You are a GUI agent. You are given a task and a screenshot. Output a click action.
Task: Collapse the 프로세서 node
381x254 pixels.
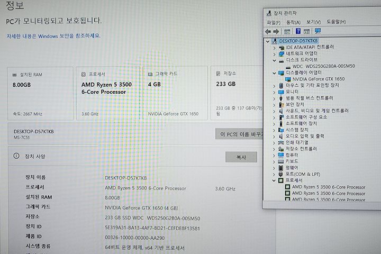pos(274,180)
